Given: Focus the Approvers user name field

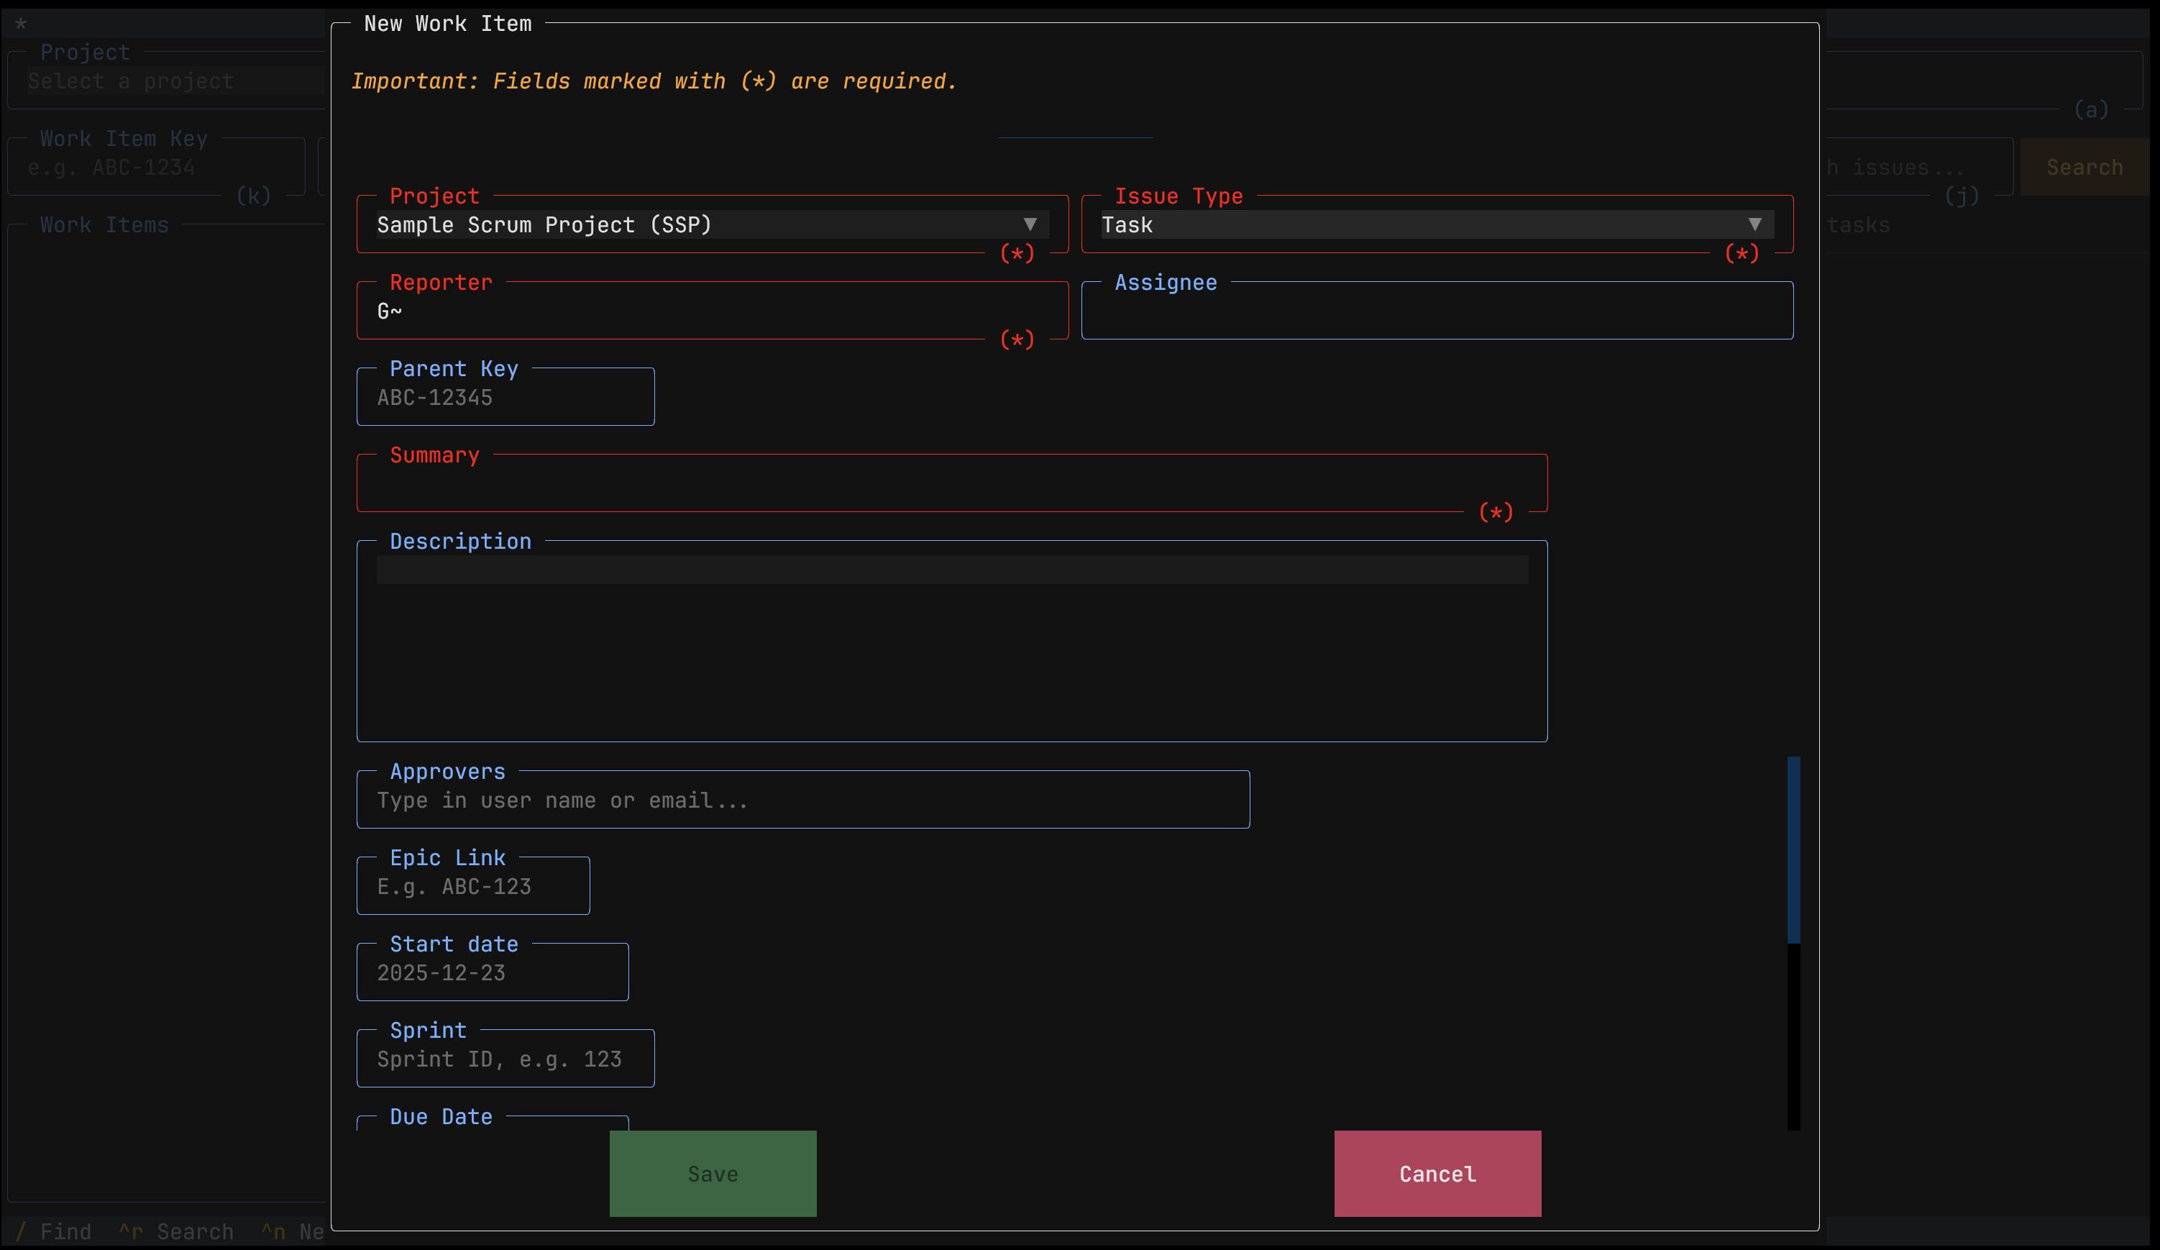Looking at the screenshot, I should click(803, 800).
